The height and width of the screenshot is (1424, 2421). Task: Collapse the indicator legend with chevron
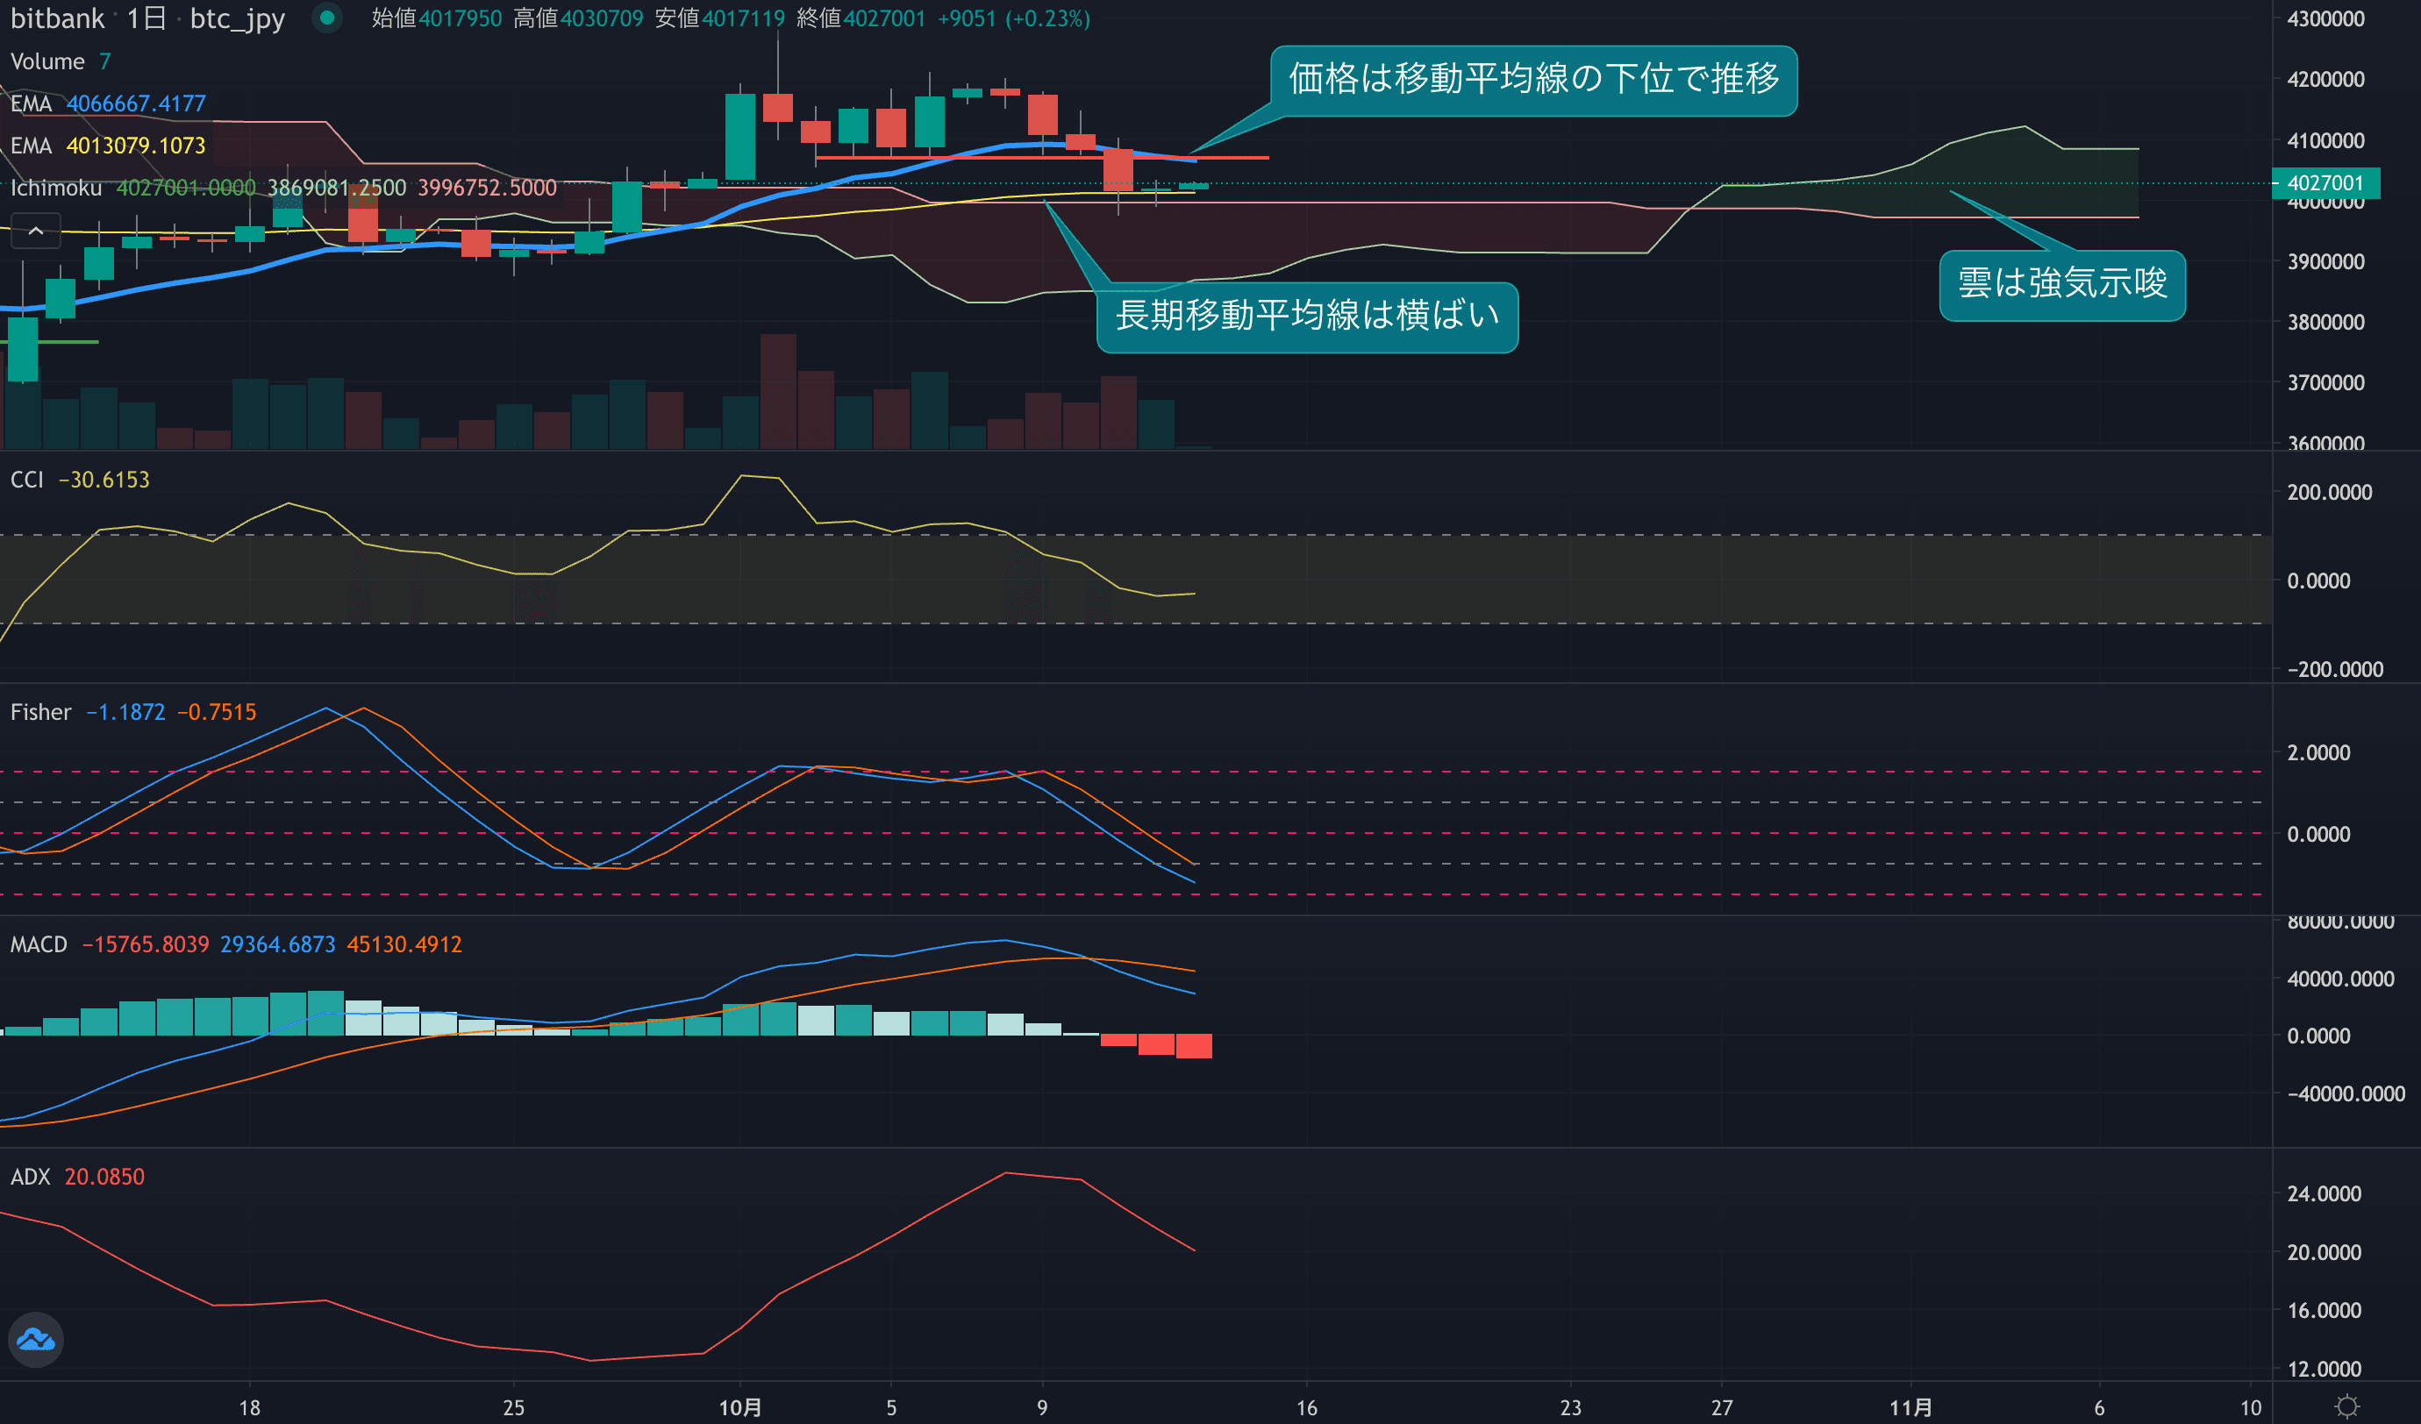[36, 231]
